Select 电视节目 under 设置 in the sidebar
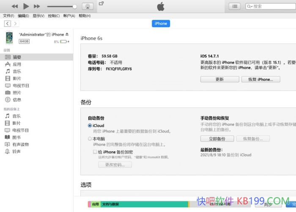This screenshot has height=212, width=296. (x=20, y=85)
